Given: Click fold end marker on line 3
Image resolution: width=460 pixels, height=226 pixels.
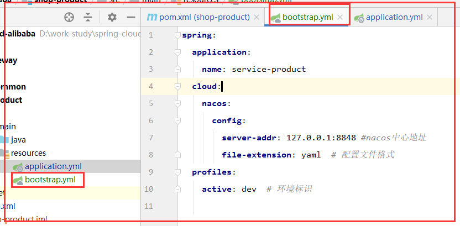Looking at the screenshot, I should click(177, 70).
